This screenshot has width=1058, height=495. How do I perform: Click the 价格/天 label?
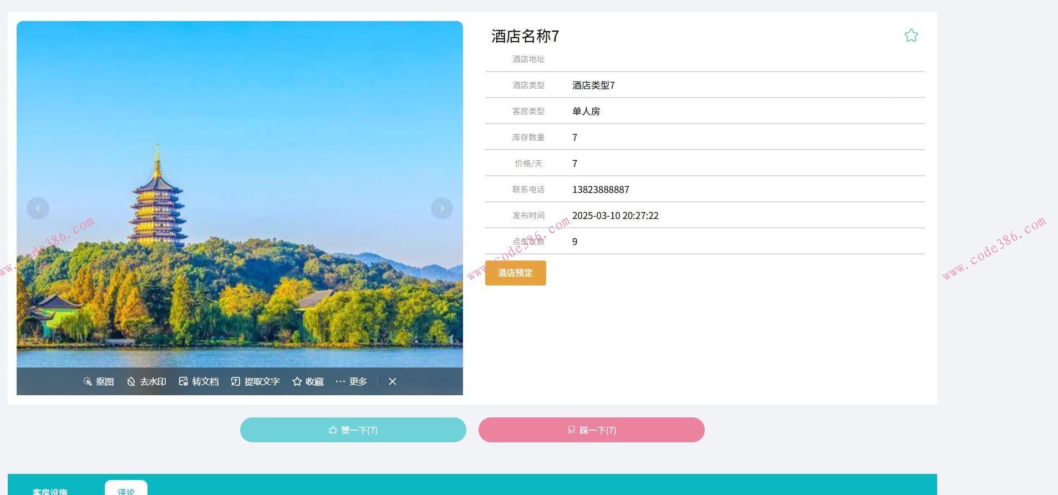tap(528, 164)
